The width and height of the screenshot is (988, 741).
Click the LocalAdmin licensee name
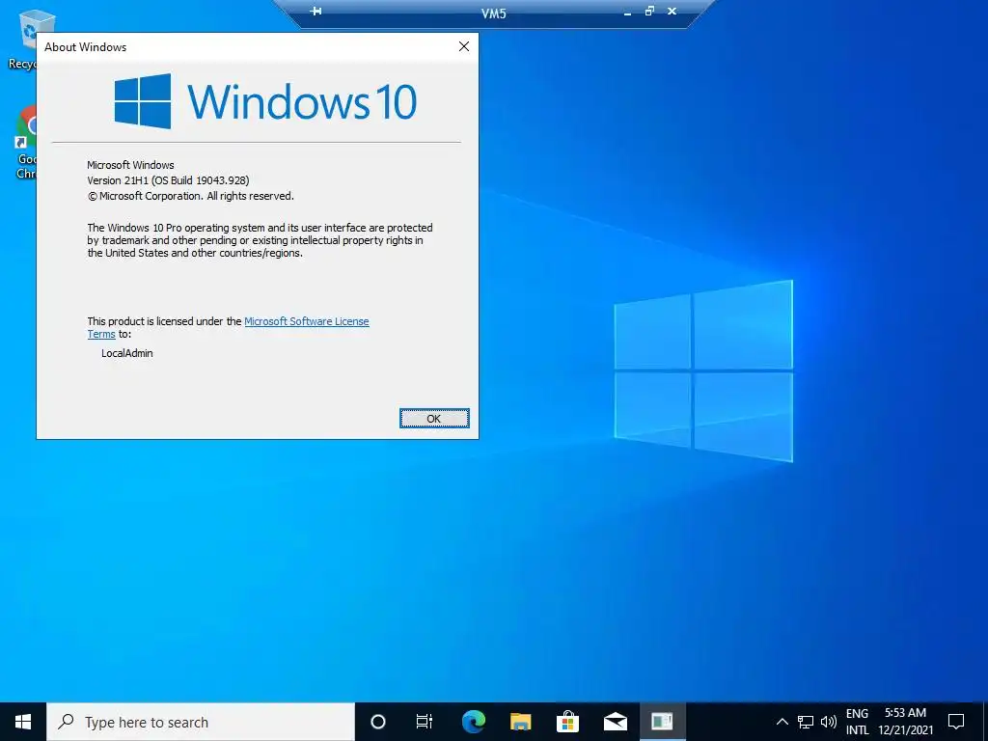point(127,353)
